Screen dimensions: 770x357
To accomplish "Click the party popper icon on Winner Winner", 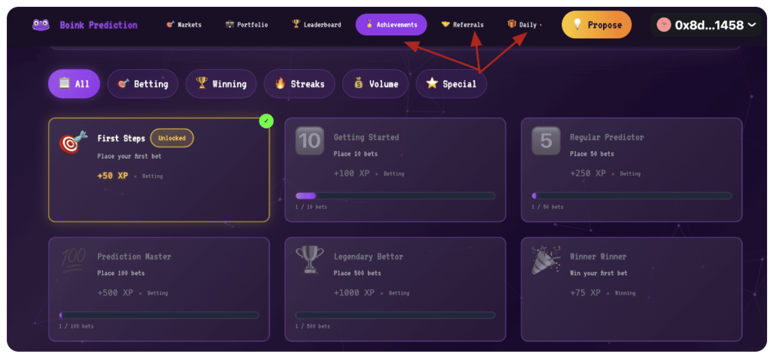I will coord(545,260).
